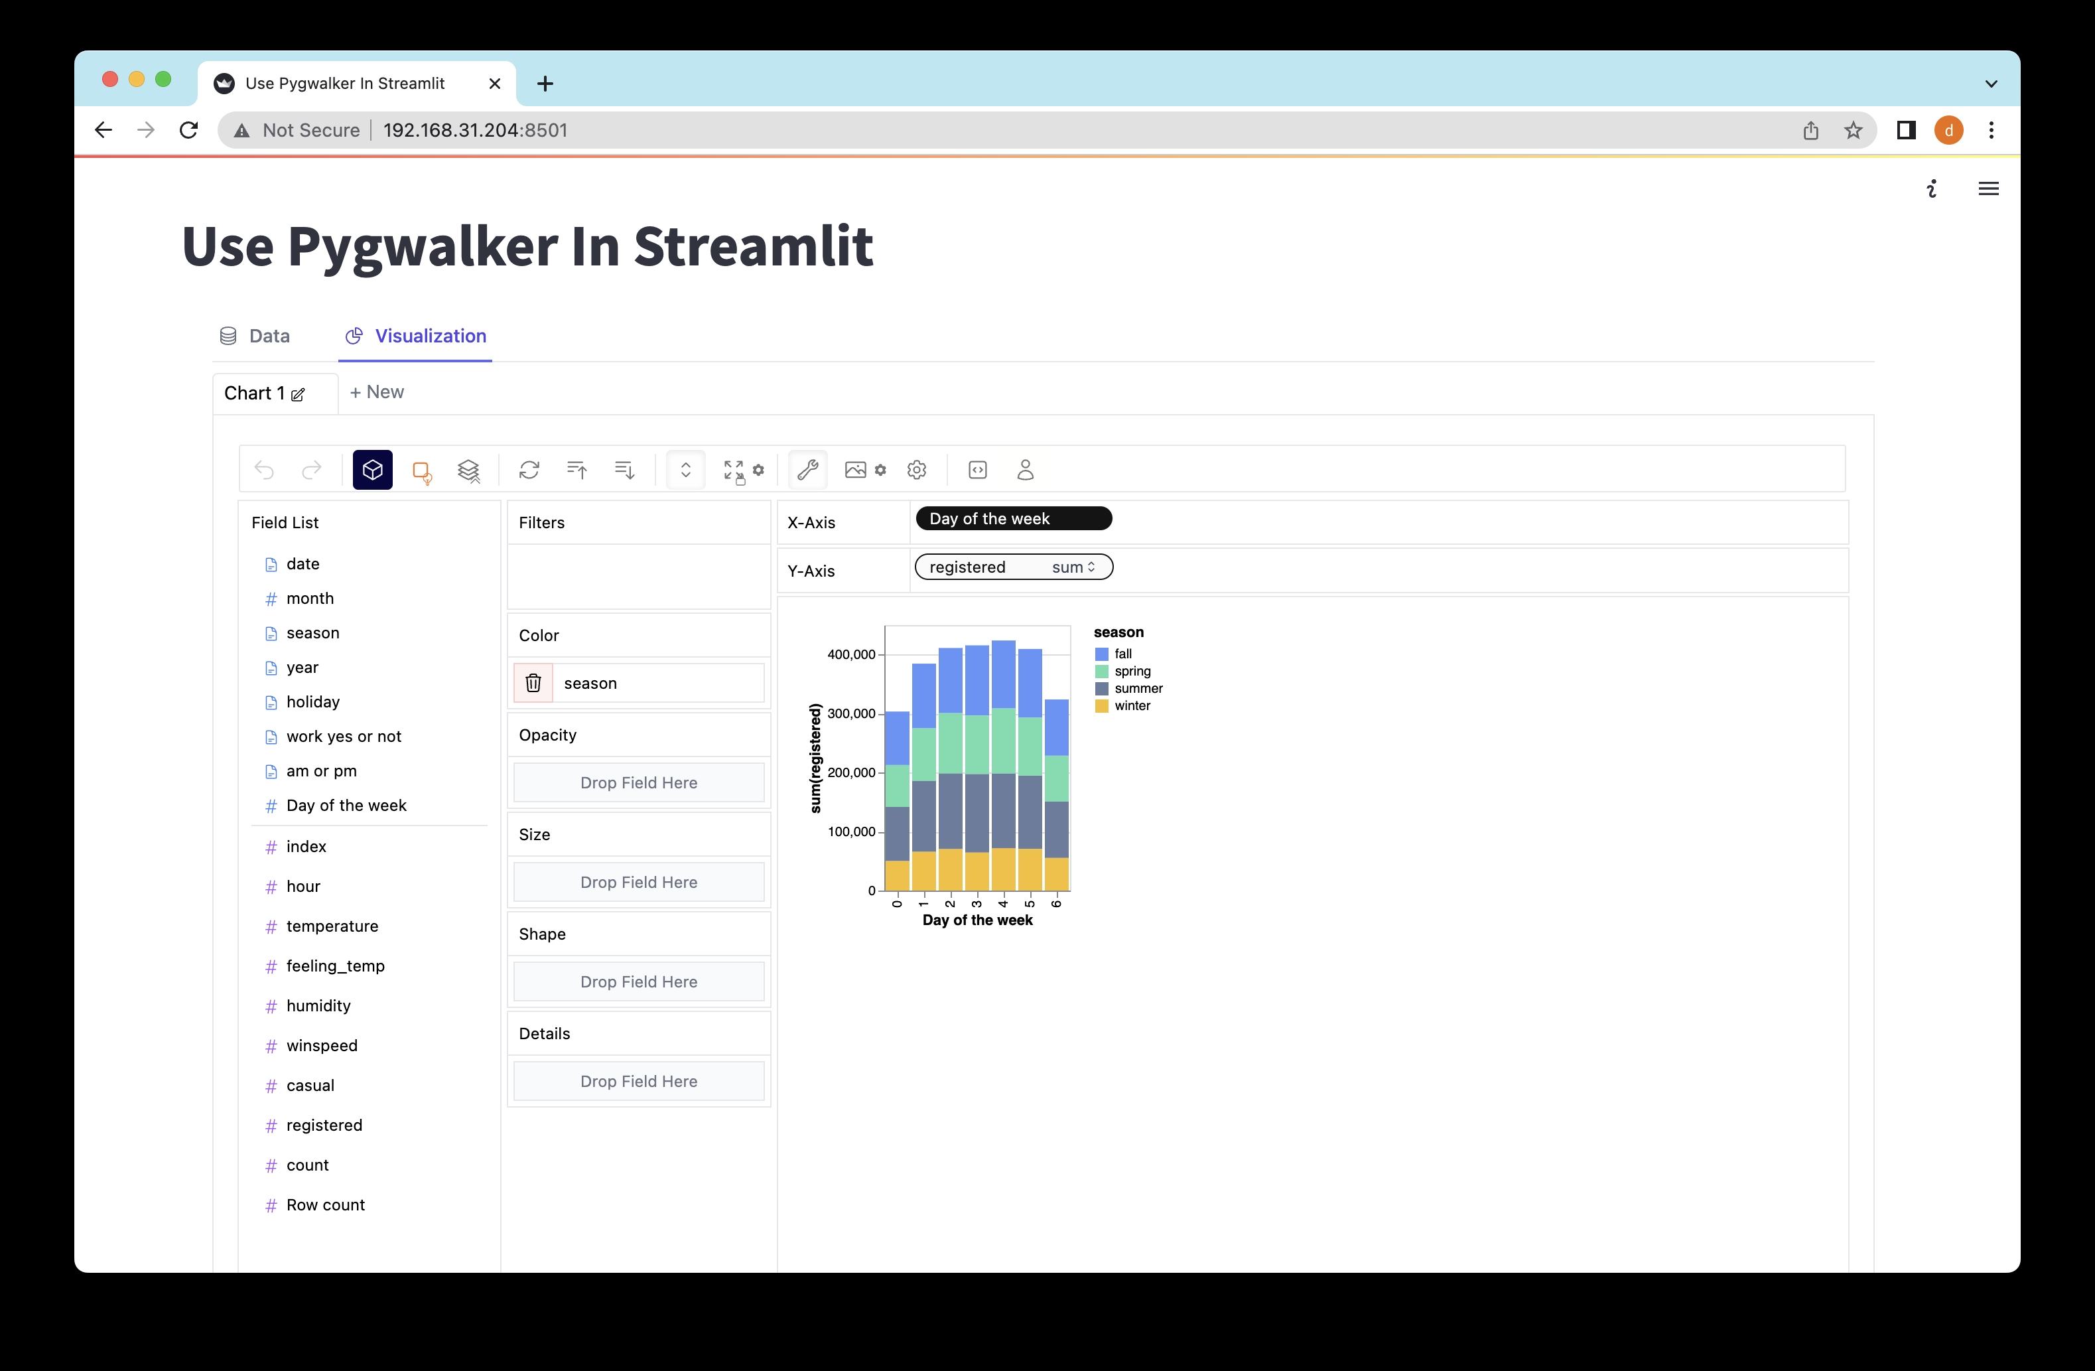Click the undo arrow icon

[263, 470]
